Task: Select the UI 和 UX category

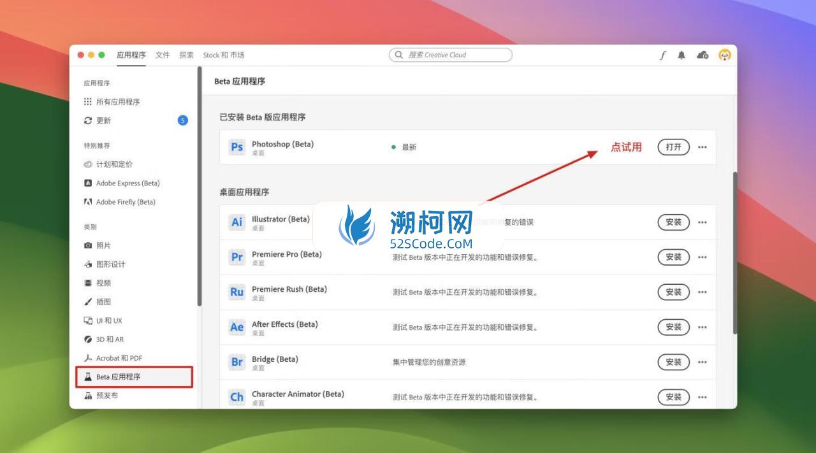Action: pos(103,320)
